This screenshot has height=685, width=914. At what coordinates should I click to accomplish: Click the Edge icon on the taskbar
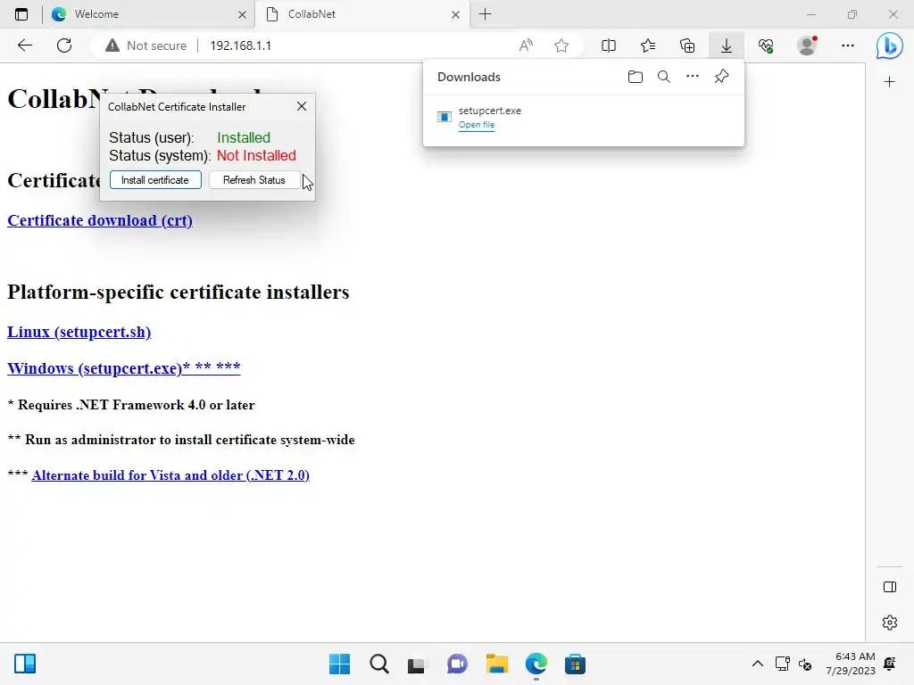536,664
